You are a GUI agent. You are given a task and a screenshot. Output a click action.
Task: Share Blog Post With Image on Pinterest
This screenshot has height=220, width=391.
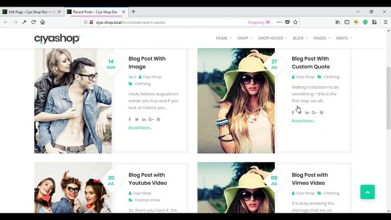coord(158,120)
